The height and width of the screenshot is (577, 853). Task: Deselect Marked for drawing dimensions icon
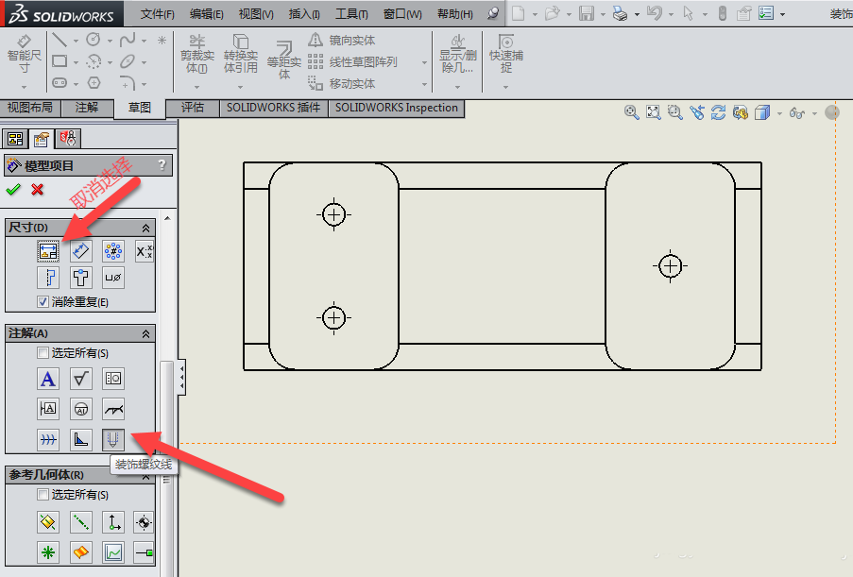(48, 250)
